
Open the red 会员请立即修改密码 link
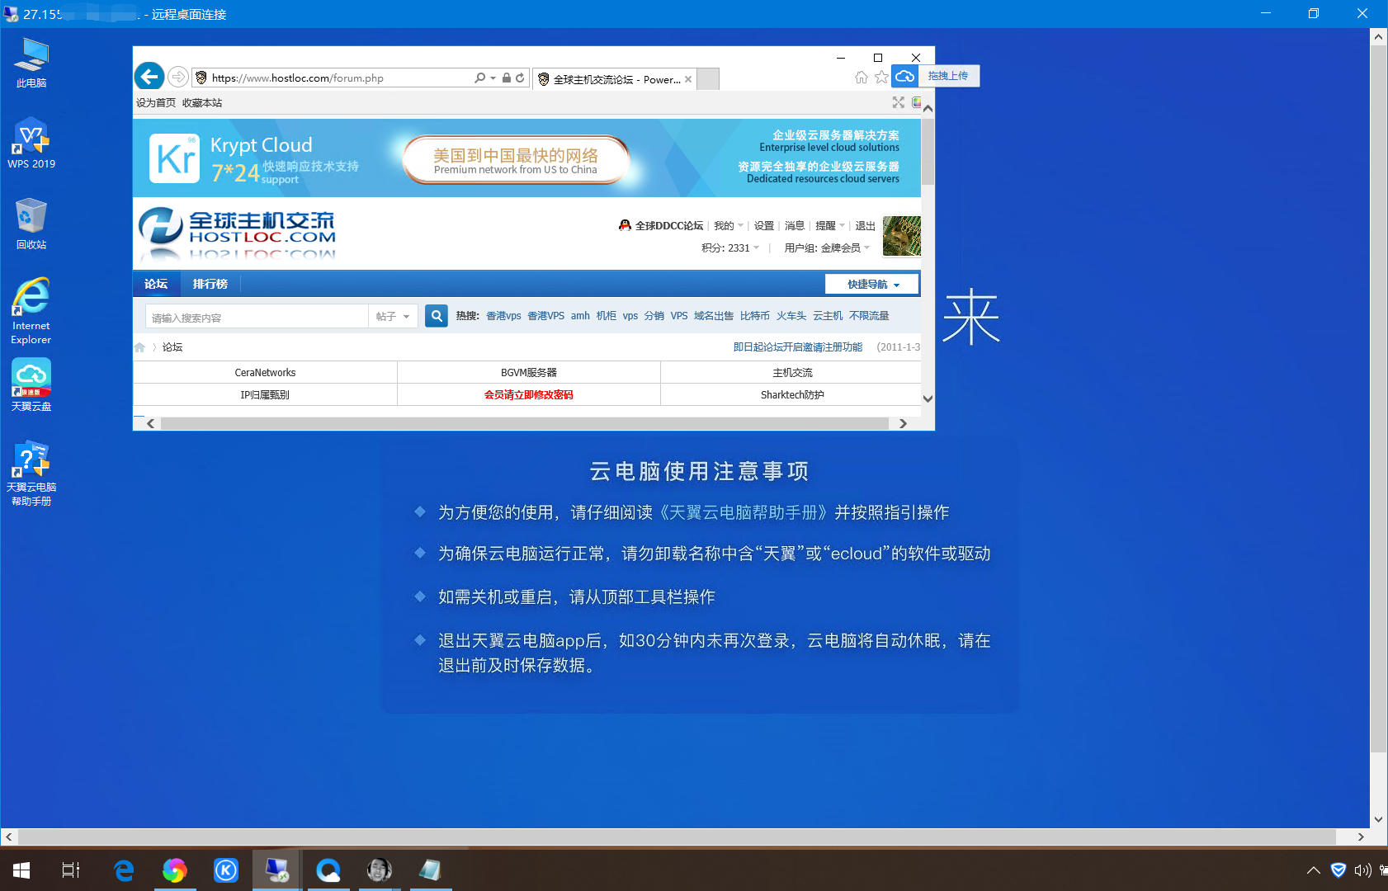(528, 394)
